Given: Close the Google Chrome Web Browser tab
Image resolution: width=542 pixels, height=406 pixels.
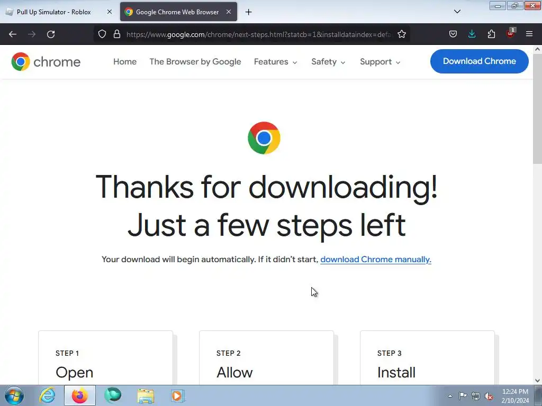Looking at the screenshot, I should pyautogui.click(x=229, y=12).
